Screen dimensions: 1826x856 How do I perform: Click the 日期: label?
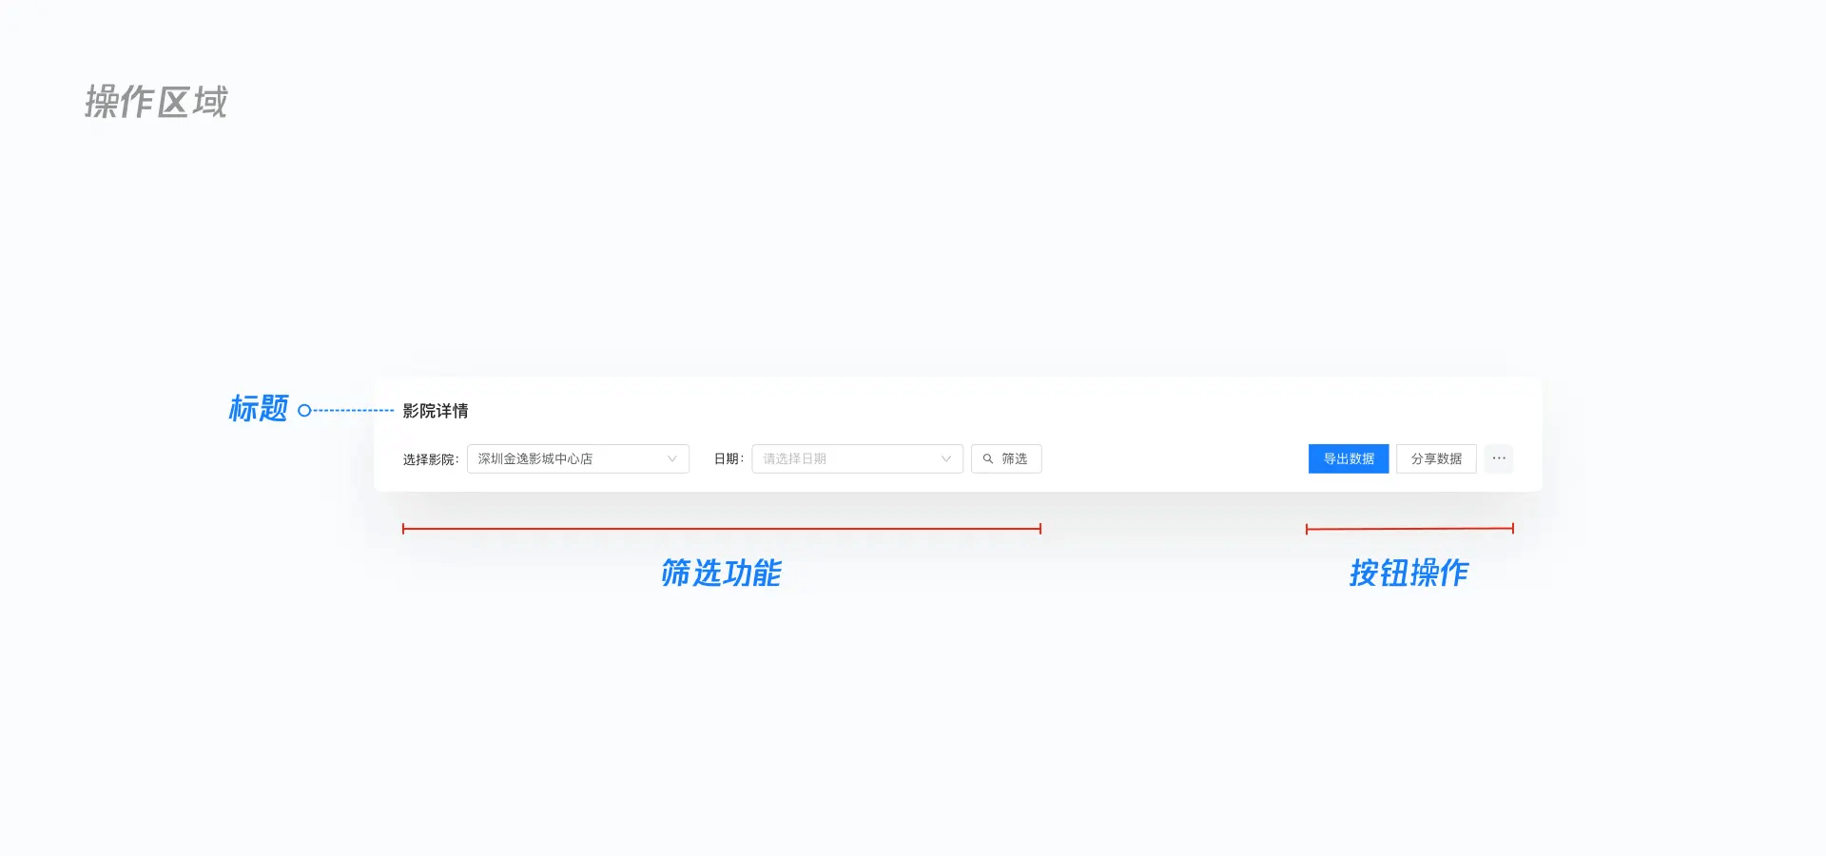pyautogui.click(x=729, y=458)
